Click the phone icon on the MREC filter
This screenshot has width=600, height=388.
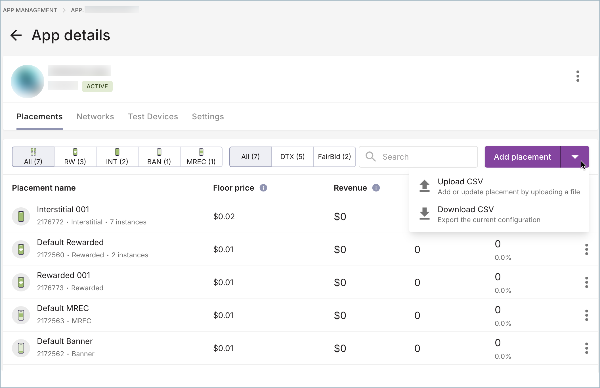[201, 152]
